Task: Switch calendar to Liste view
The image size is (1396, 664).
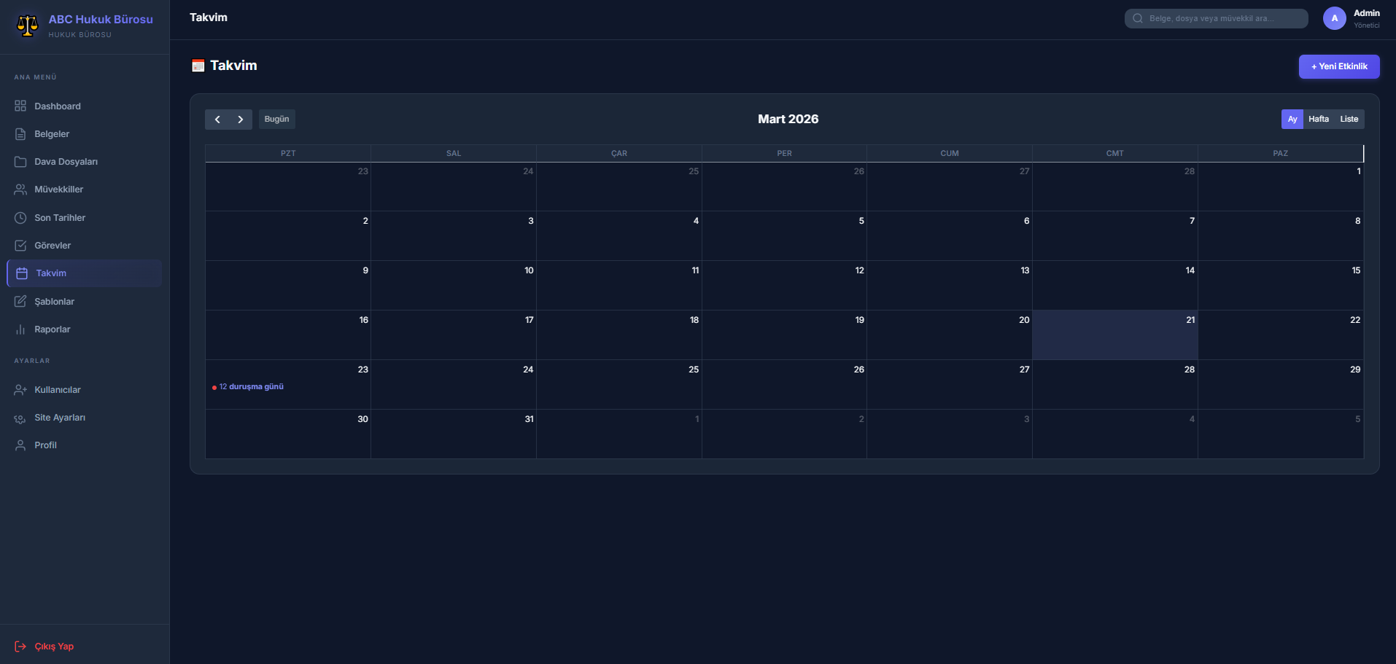Action: [x=1349, y=120]
